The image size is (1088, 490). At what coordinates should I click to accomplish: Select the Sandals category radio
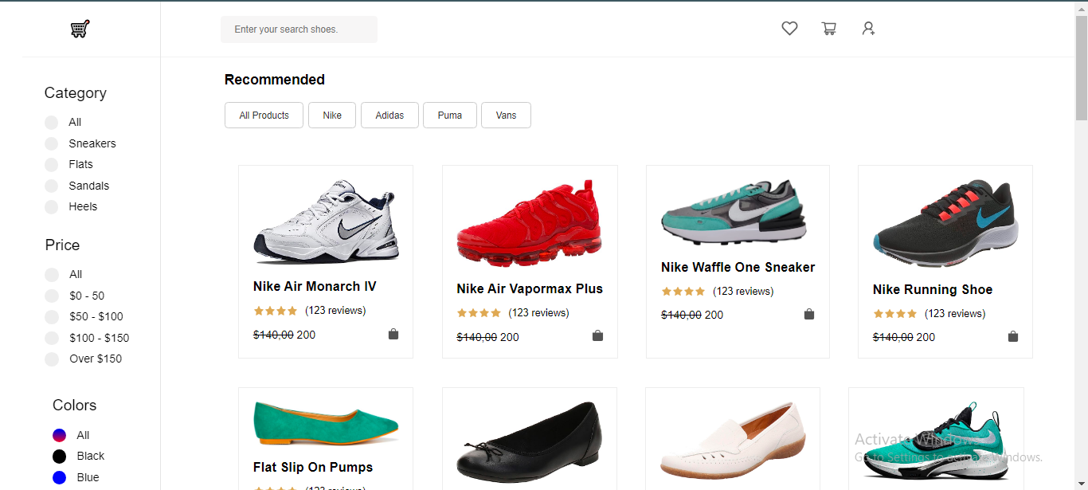[x=52, y=186]
